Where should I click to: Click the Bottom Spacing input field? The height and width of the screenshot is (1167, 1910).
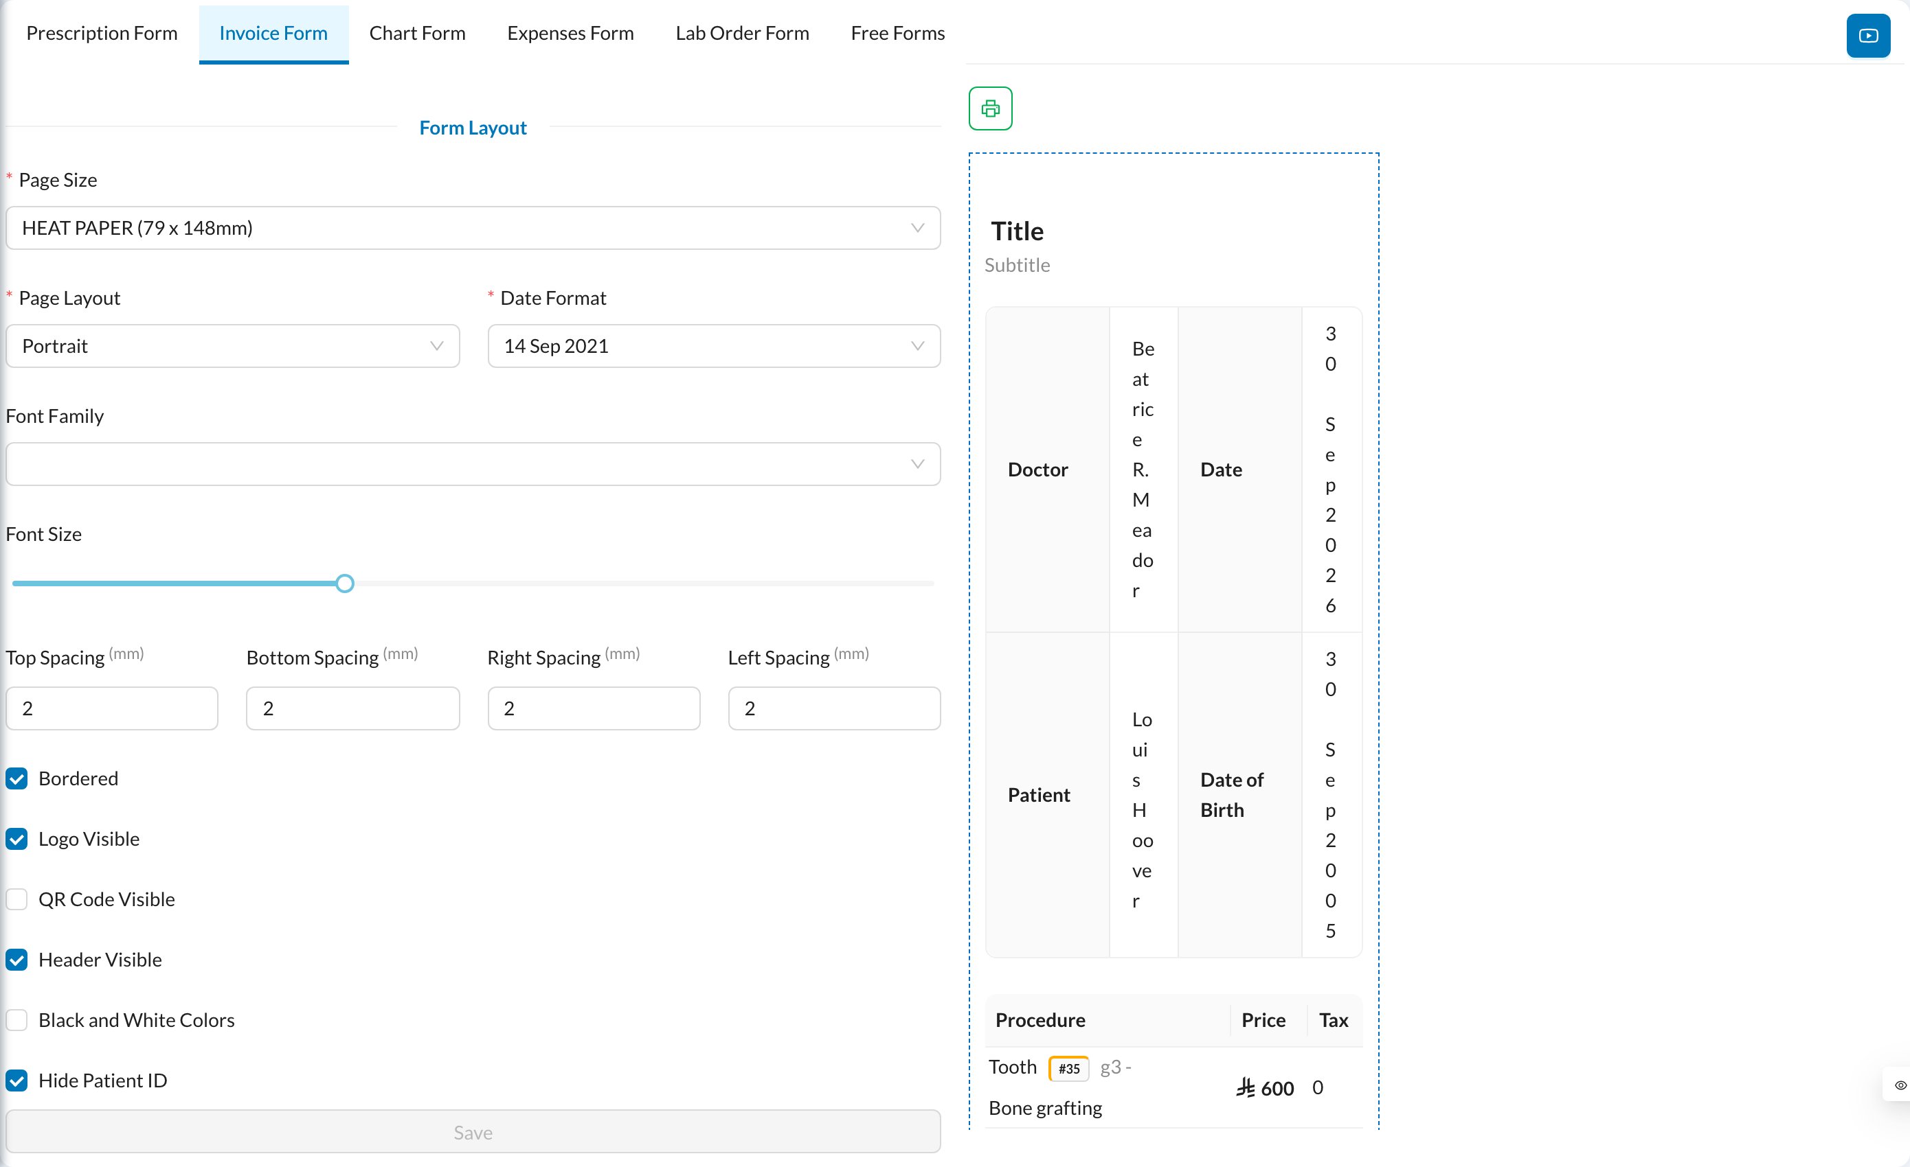point(352,708)
